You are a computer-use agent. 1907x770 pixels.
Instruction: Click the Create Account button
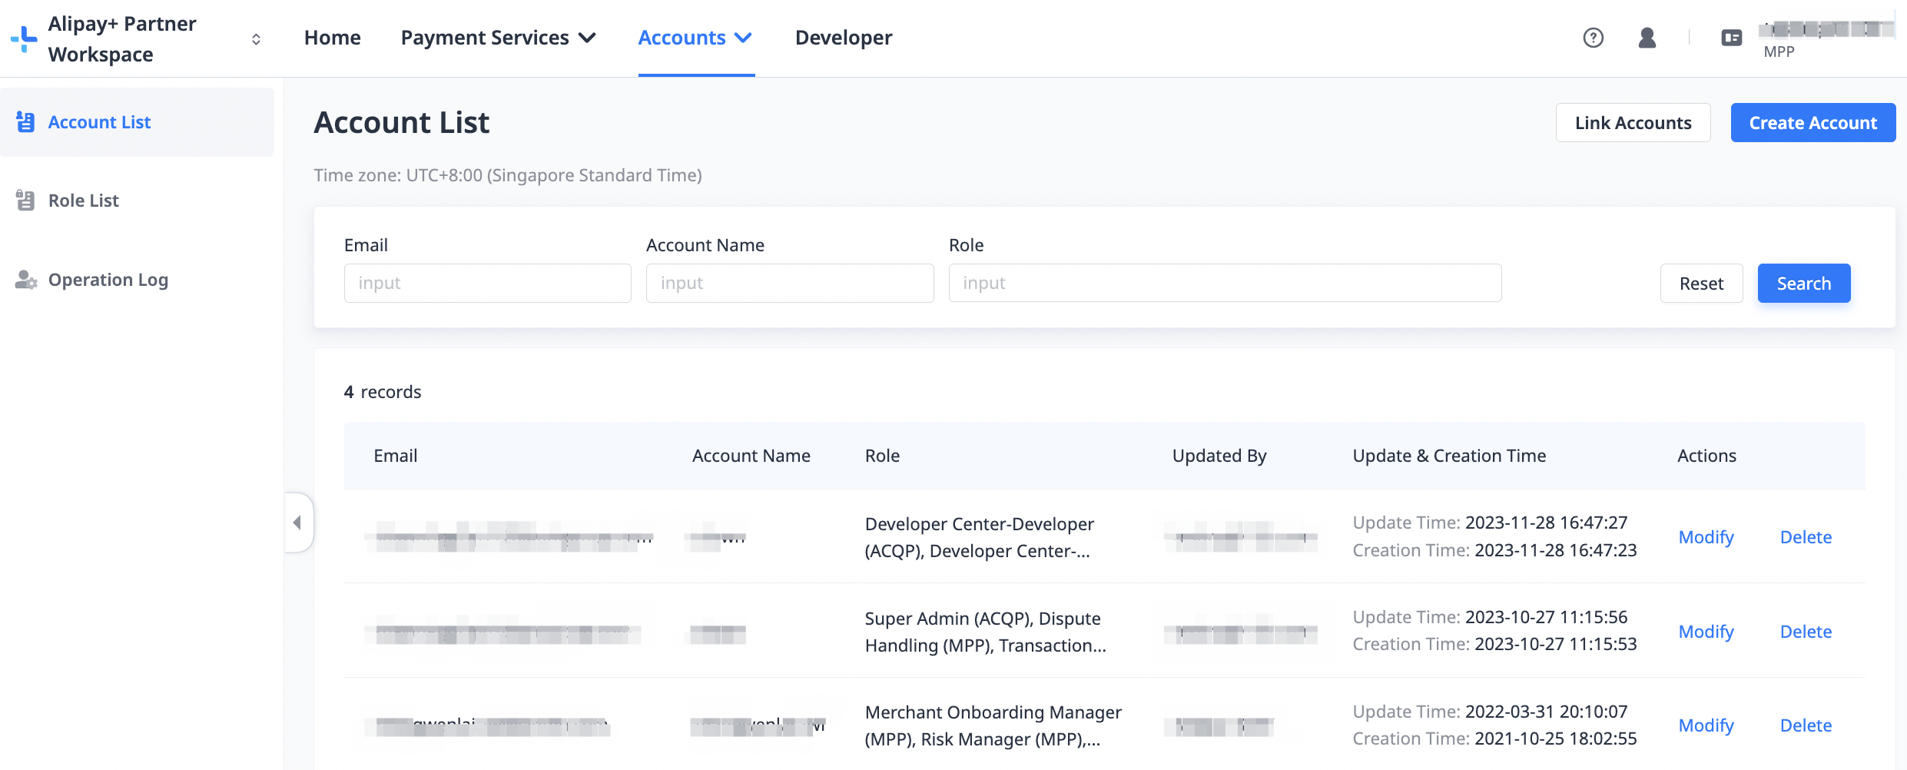1812,122
